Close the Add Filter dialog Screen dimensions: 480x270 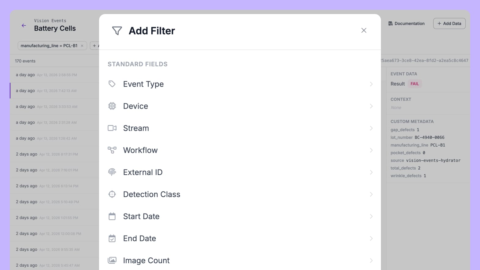point(364,30)
